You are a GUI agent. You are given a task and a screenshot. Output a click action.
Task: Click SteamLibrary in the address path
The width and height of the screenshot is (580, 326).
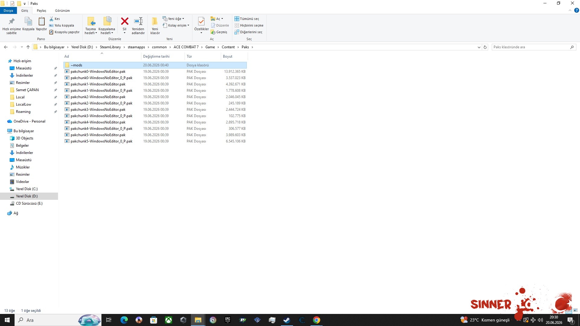110,47
